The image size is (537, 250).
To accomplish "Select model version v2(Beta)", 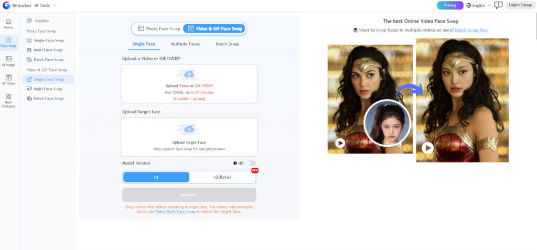I will click(x=222, y=177).
